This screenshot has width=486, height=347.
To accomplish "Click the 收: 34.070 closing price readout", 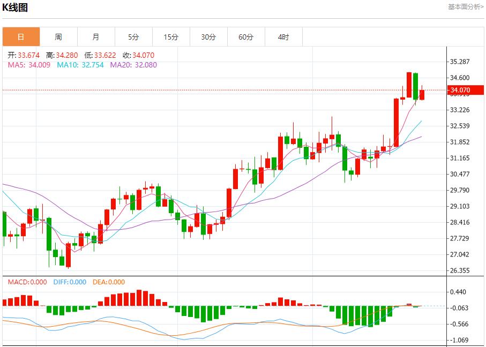I will (138, 55).
